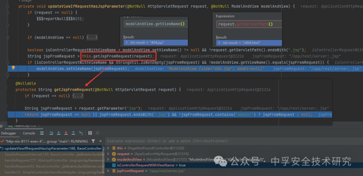Open the Debugger tab
Viewport: 363px width, 176px height.
8,133
